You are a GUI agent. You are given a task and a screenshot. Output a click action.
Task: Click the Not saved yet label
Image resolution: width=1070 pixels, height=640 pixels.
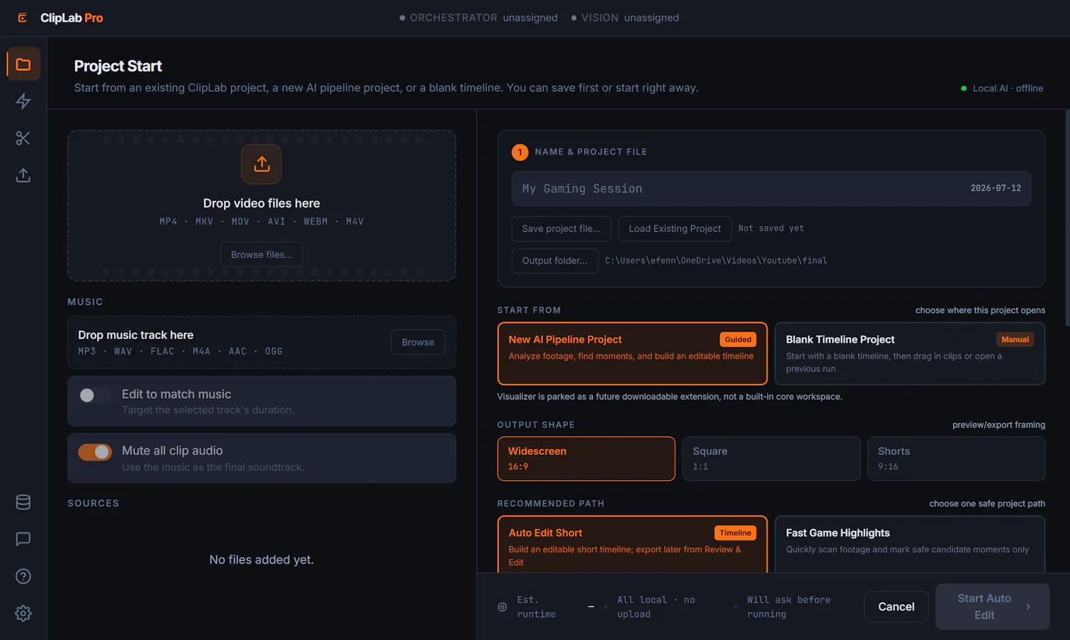771,229
